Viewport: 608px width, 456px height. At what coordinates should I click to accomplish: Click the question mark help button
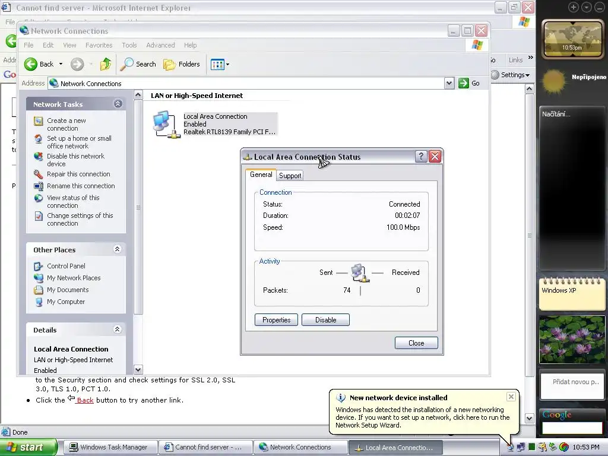pos(421,157)
